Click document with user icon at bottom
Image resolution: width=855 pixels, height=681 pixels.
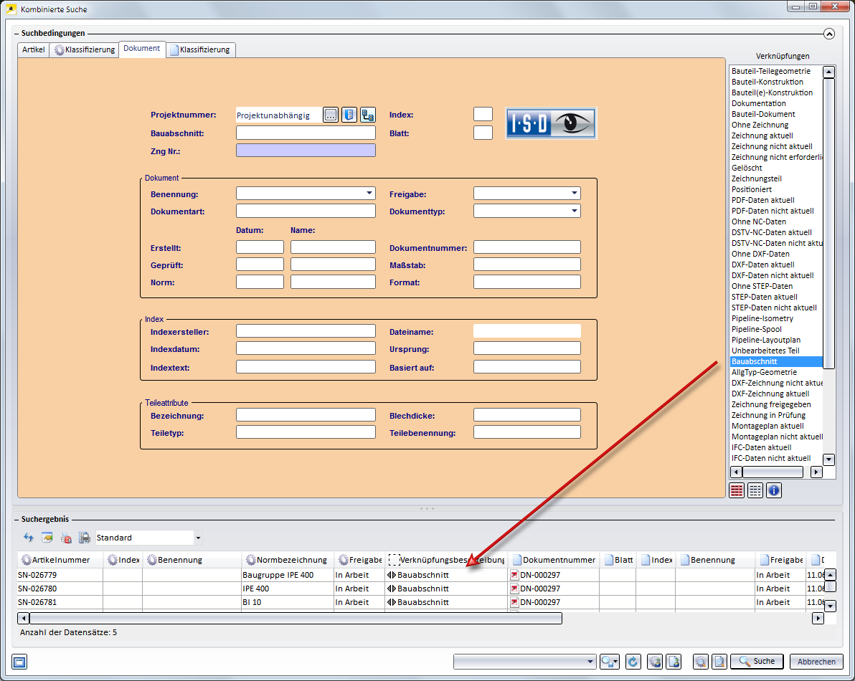point(674,662)
